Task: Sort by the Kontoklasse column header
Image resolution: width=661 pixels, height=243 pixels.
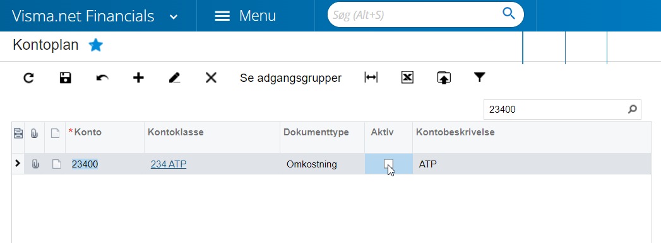Action: (176, 132)
